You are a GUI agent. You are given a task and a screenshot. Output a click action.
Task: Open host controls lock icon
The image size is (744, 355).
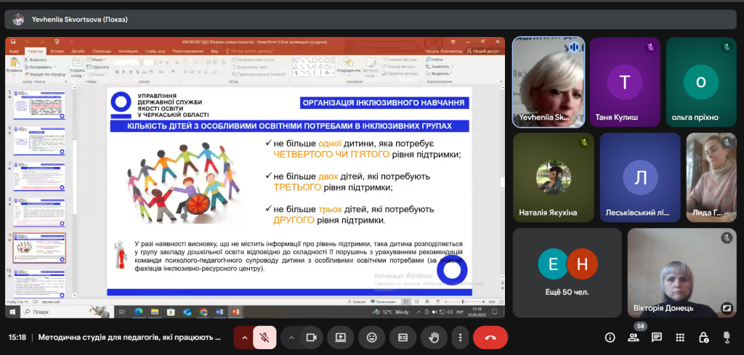[703, 338]
